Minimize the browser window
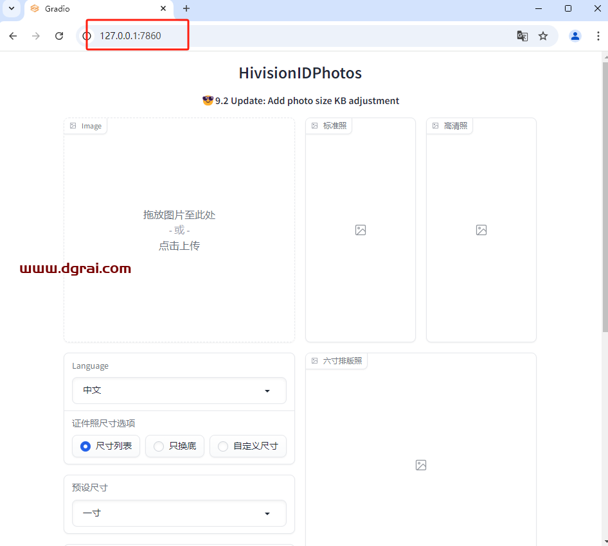This screenshot has width=608, height=546. (539, 8)
